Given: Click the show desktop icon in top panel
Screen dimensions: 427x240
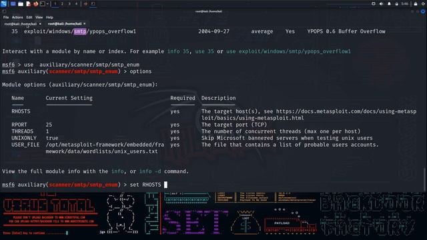Looking at the screenshot, I should pos(13,4).
